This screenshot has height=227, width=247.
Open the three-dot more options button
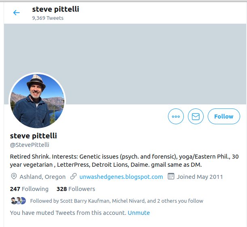pyautogui.click(x=176, y=117)
